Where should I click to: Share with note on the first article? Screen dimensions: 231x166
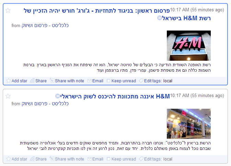[67, 81]
